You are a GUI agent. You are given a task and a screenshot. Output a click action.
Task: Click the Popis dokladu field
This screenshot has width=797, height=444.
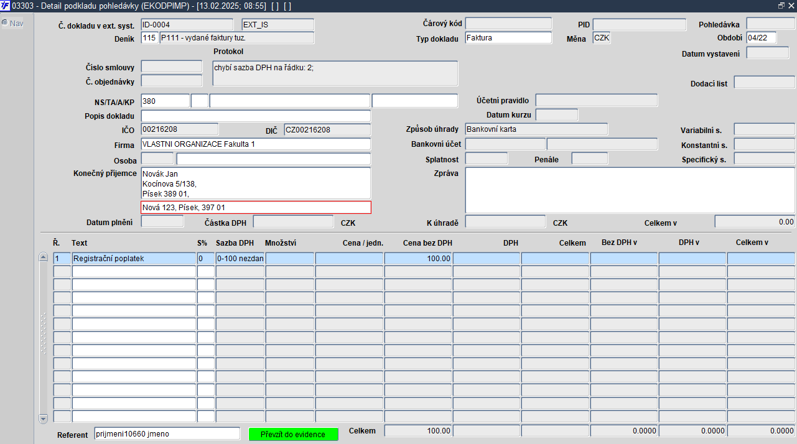tap(256, 116)
